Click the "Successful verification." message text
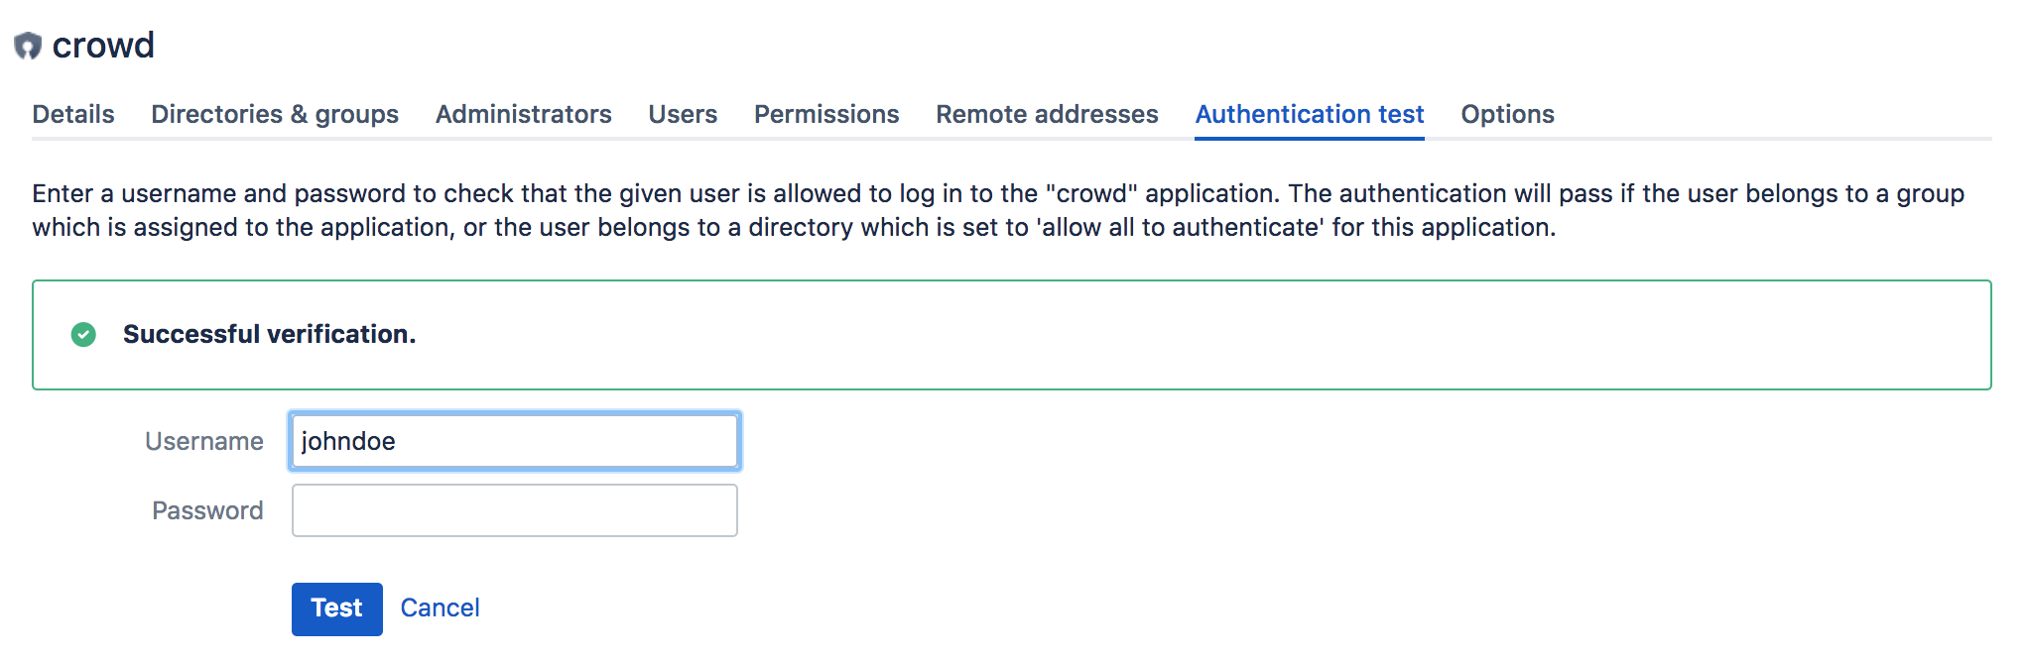 pyautogui.click(x=269, y=335)
